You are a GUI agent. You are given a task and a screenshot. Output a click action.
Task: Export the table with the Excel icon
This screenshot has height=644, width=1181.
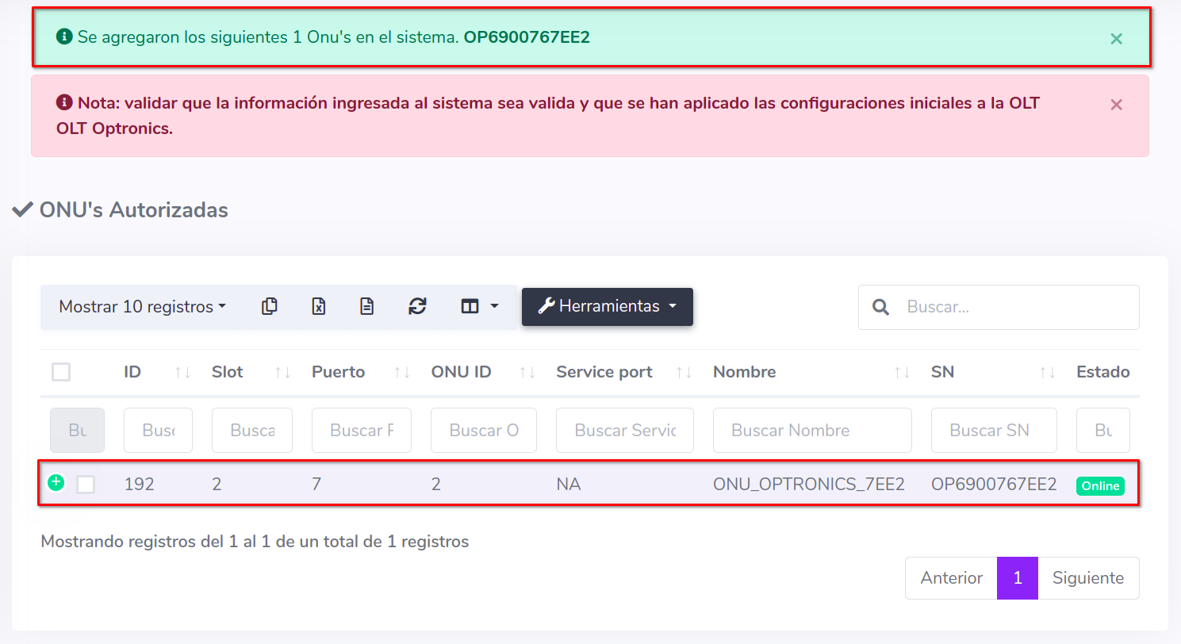(x=318, y=306)
